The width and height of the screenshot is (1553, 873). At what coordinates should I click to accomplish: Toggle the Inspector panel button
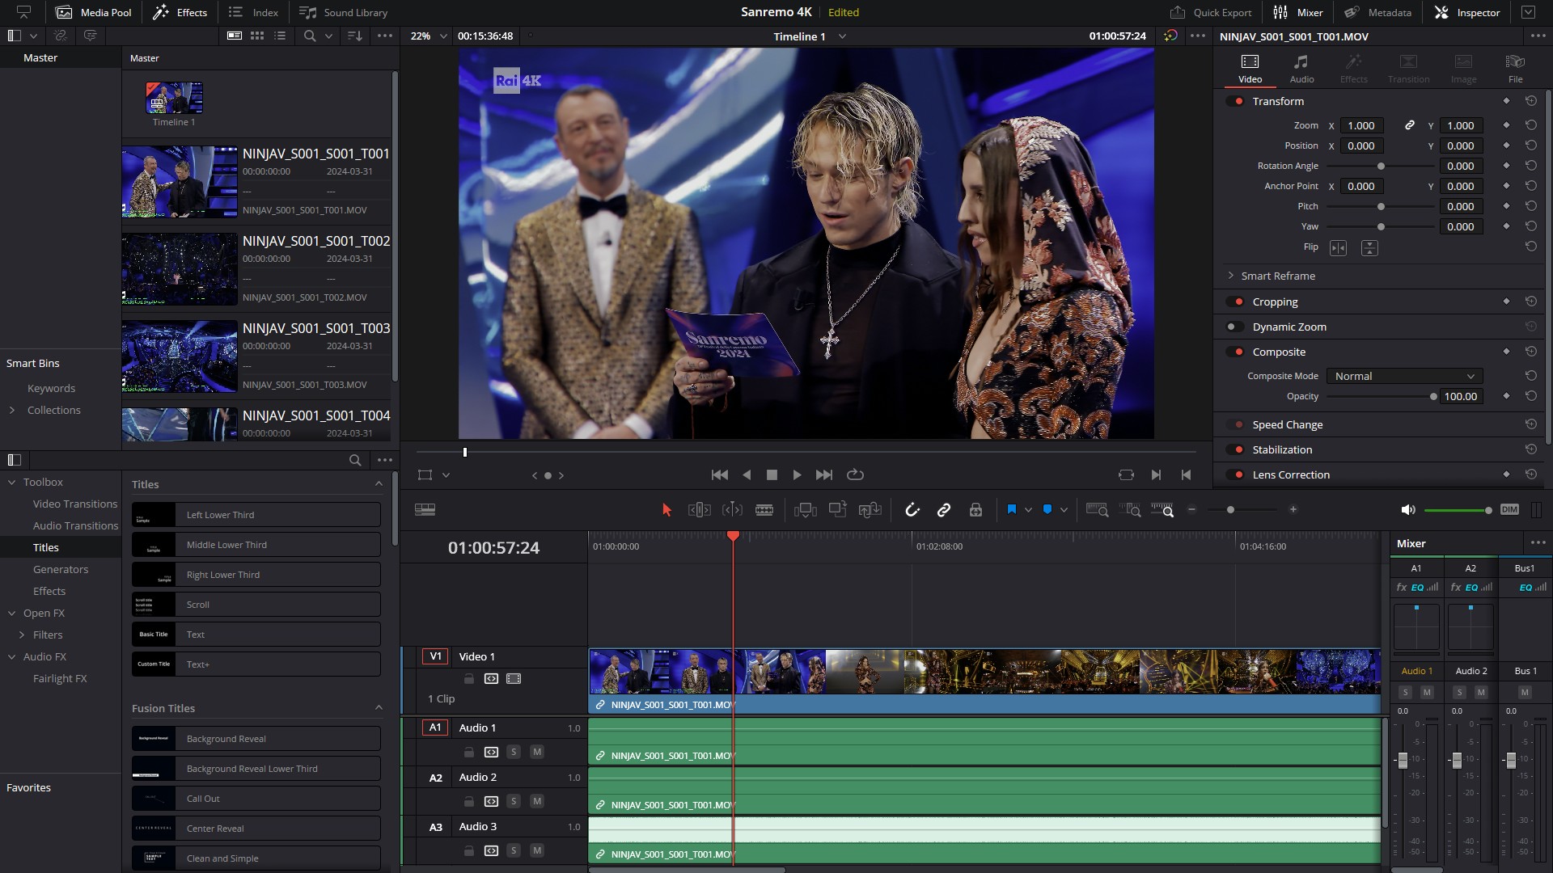(x=1467, y=12)
